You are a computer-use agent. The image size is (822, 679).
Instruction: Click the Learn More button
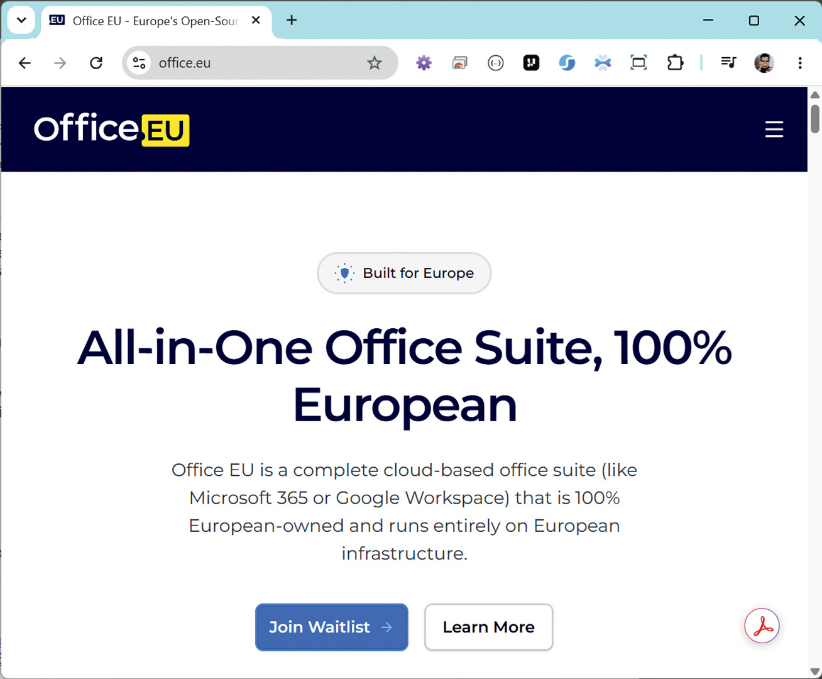[489, 627]
